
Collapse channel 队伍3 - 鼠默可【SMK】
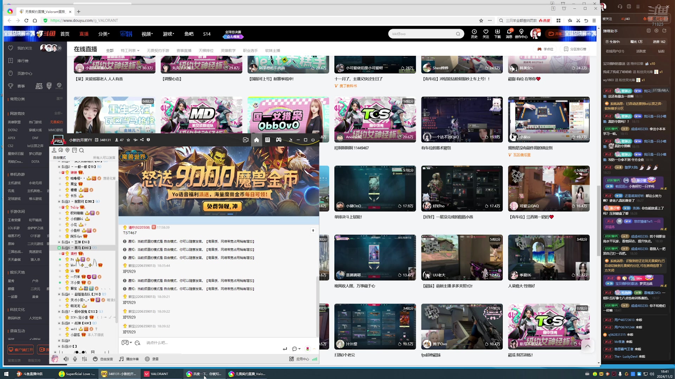coord(59,201)
